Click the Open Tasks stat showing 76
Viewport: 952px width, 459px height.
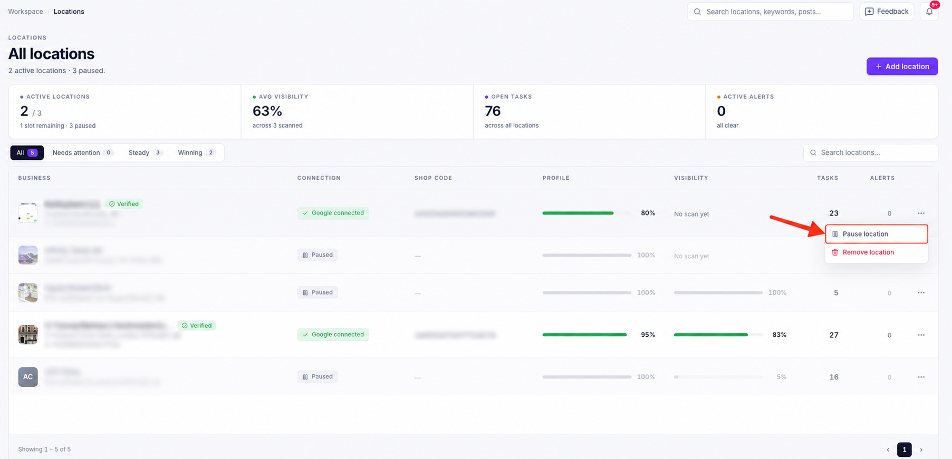click(589, 112)
